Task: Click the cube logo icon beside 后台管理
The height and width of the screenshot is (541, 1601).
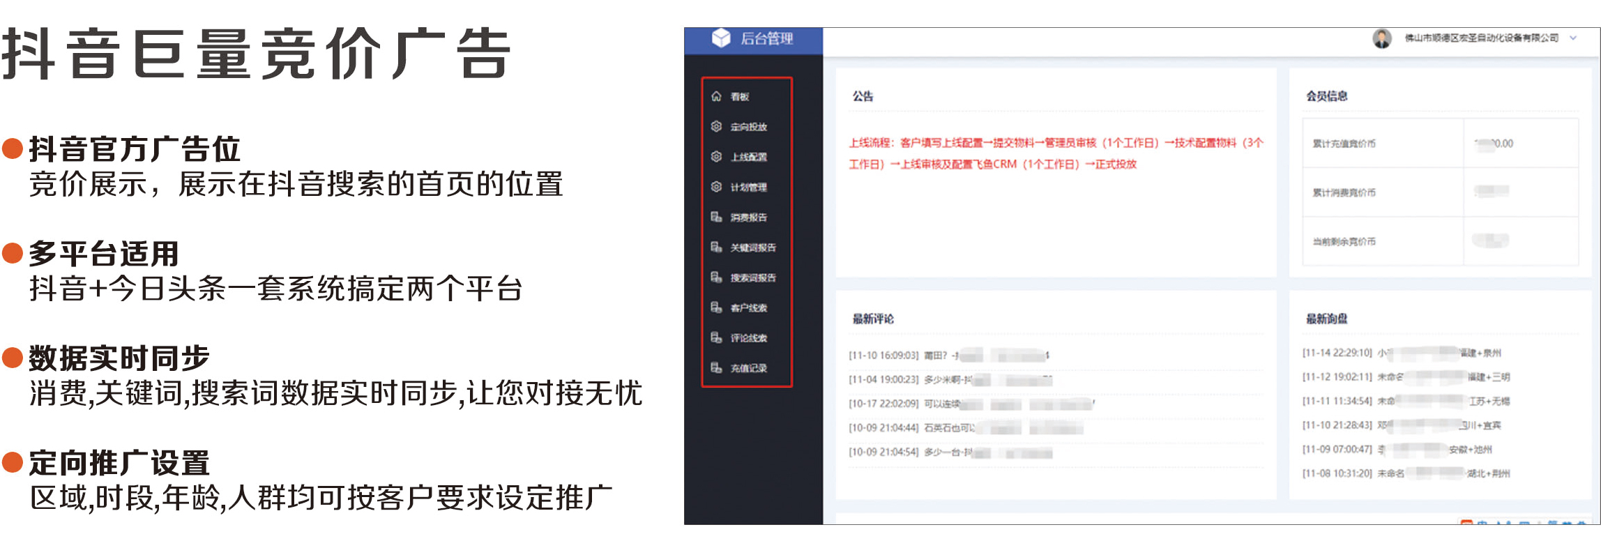Action: 721,38
